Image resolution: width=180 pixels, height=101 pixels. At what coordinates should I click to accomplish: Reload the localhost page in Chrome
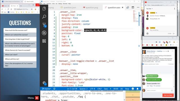point(8,9)
